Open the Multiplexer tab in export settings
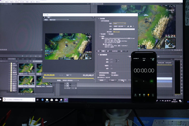189x126 pixels. point(114,51)
